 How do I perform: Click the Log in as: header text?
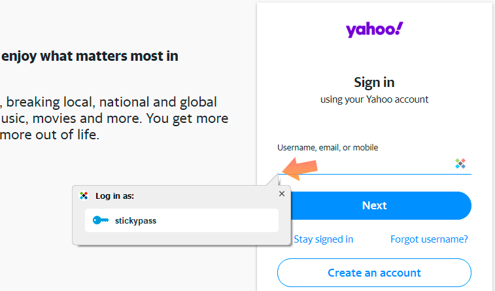pyautogui.click(x=115, y=196)
